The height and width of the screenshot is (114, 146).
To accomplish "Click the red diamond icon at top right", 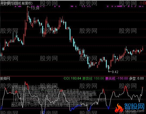I will click(141, 3).
